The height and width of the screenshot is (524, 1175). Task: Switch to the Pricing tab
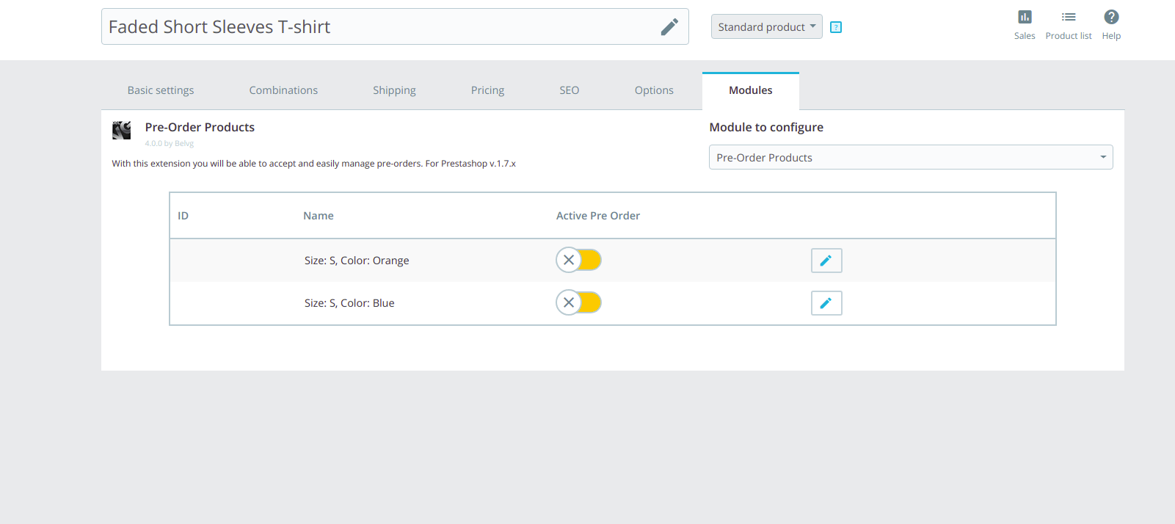tap(487, 90)
